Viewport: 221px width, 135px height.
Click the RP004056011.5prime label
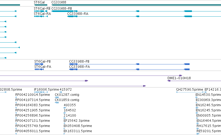32,131
